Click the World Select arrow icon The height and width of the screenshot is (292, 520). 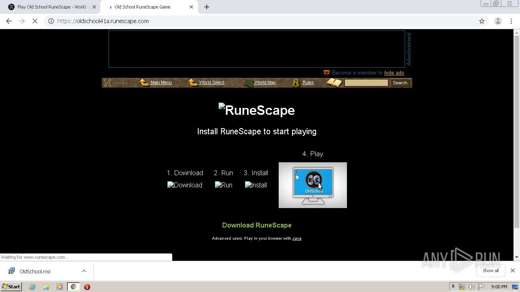pyautogui.click(x=193, y=83)
